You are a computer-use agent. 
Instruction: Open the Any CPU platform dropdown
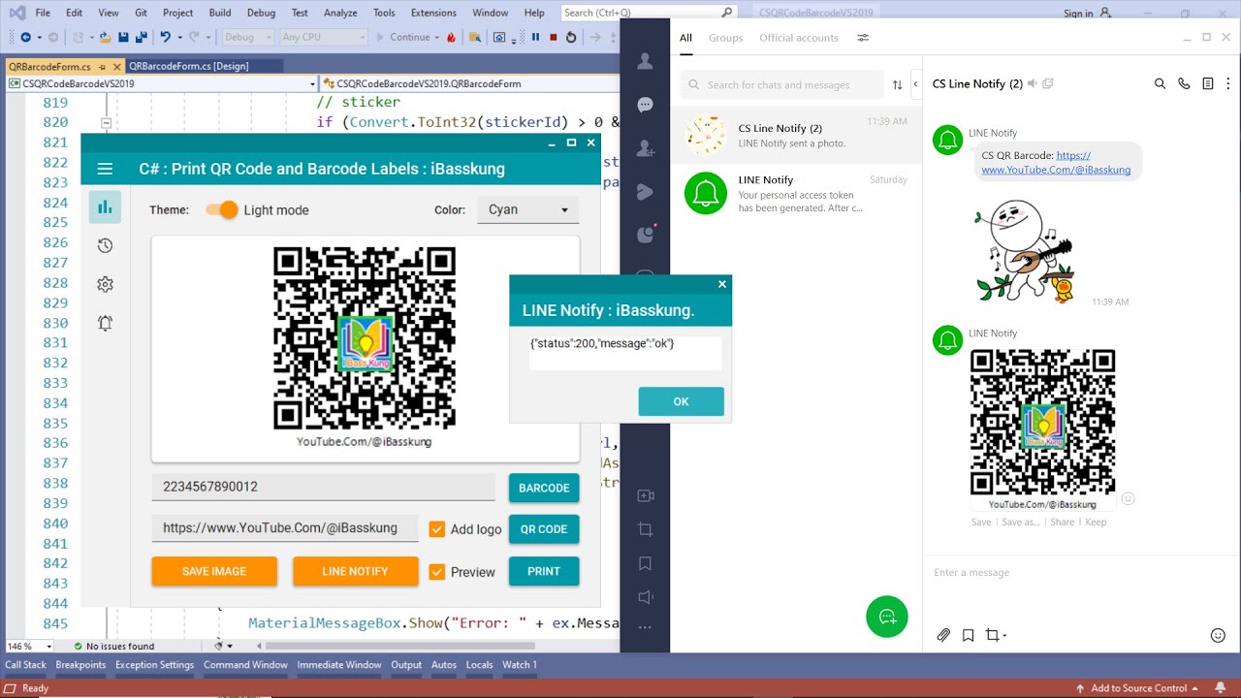[x=324, y=37]
